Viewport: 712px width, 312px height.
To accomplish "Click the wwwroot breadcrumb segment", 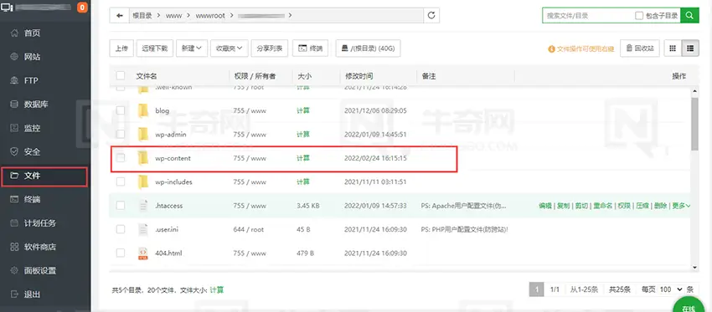I will tap(210, 15).
